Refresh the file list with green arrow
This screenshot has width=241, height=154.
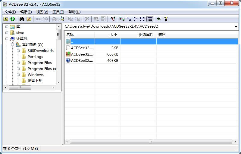point(13,19)
